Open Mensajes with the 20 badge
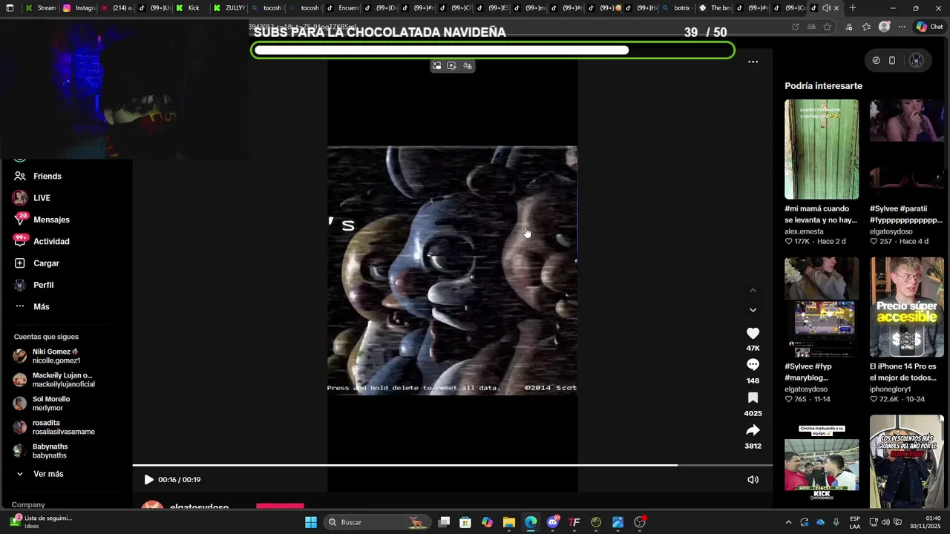 coord(42,220)
